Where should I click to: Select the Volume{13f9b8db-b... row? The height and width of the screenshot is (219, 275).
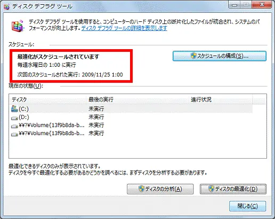point(132,134)
